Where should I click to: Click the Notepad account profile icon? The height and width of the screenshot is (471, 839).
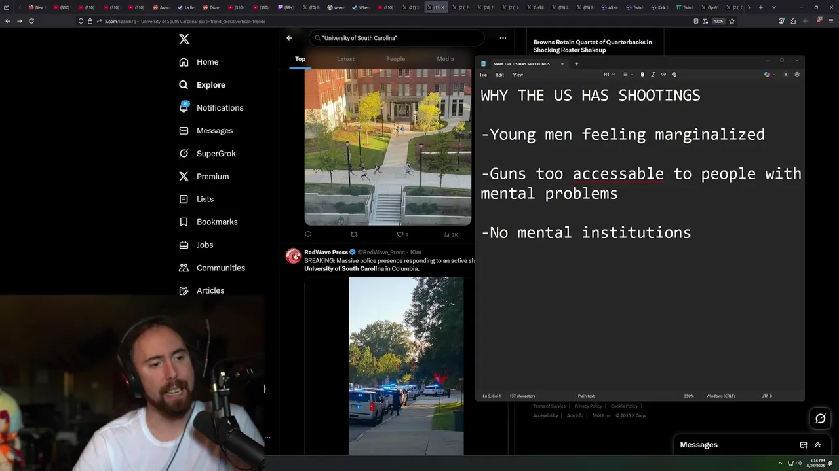(x=786, y=75)
